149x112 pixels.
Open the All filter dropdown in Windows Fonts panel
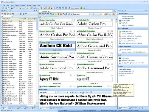click(x=12, y=16)
